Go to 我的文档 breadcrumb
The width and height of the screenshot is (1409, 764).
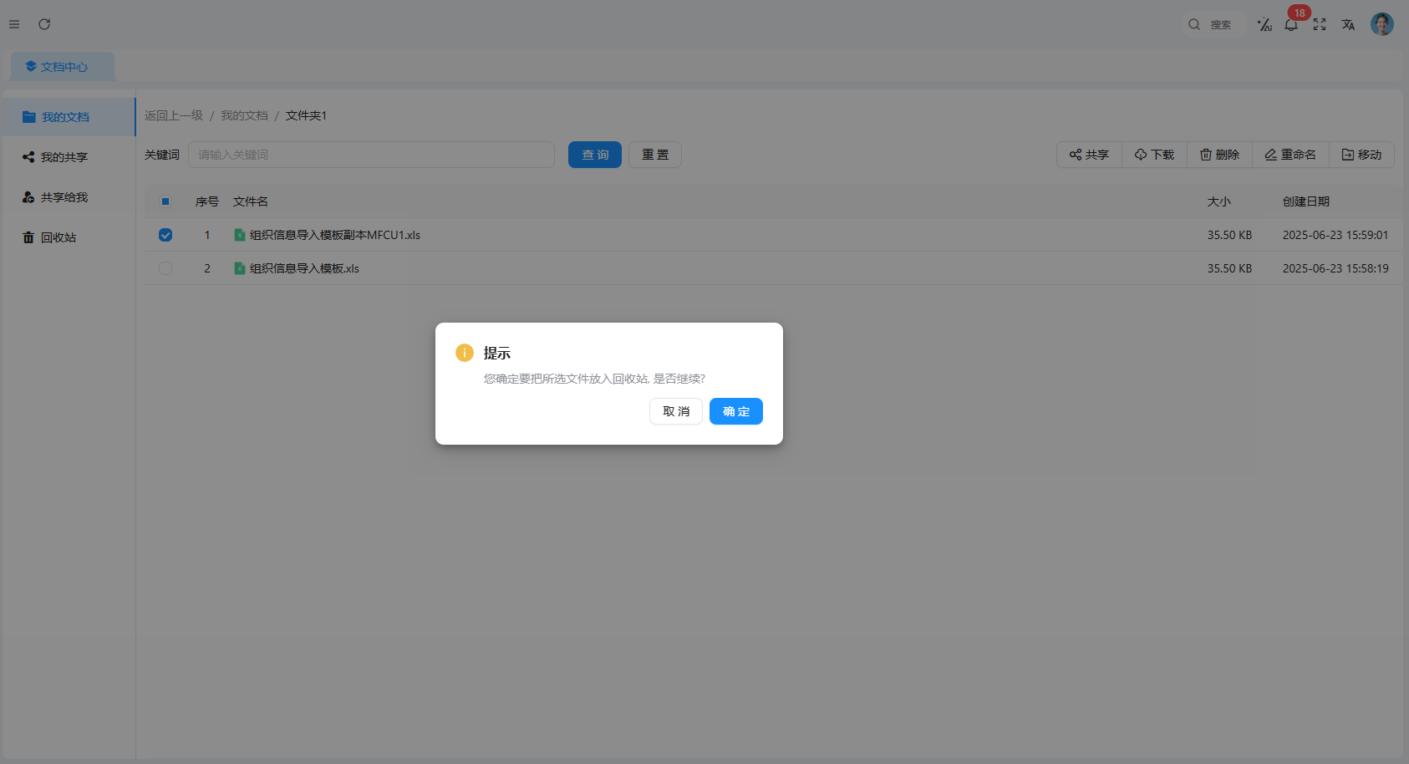244,115
